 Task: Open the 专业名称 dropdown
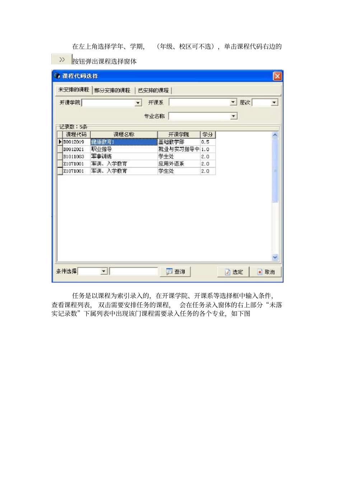pos(234,116)
